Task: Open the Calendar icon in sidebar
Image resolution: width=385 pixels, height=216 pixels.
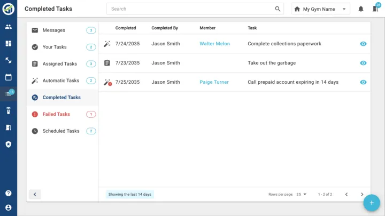Action: click(9, 77)
